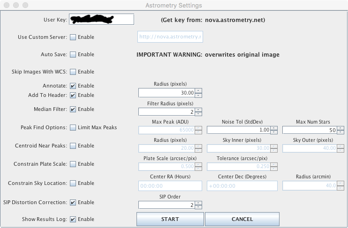Increase the SIP Order spinner value
This screenshot has height=228, width=348.
click(199, 203)
